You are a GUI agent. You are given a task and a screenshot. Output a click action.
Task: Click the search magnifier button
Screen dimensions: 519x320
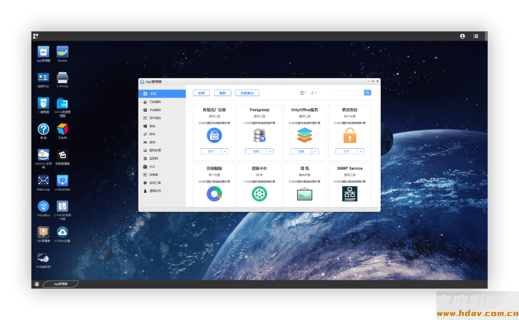click(x=368, y=93)
